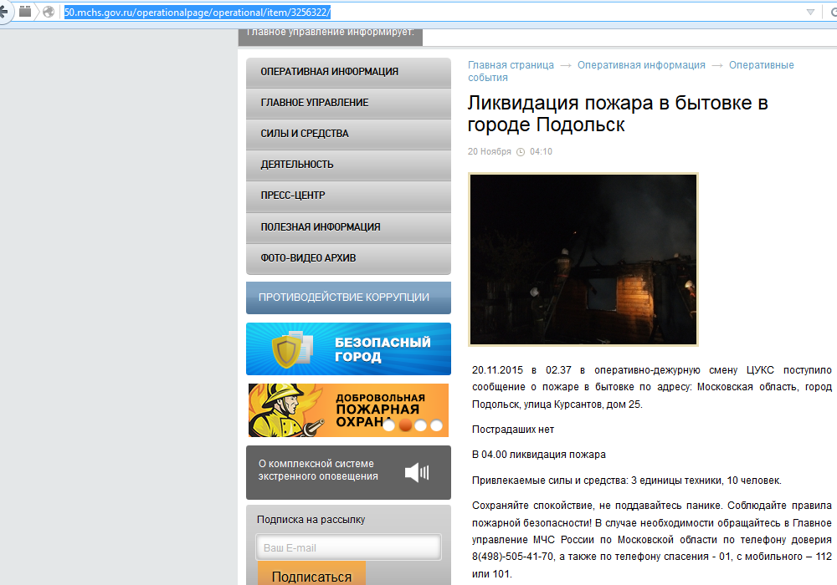Screen dimensions: 837x585
Task: Click the yellow shield icon on Безопасный город
Action: coord(290,349)
